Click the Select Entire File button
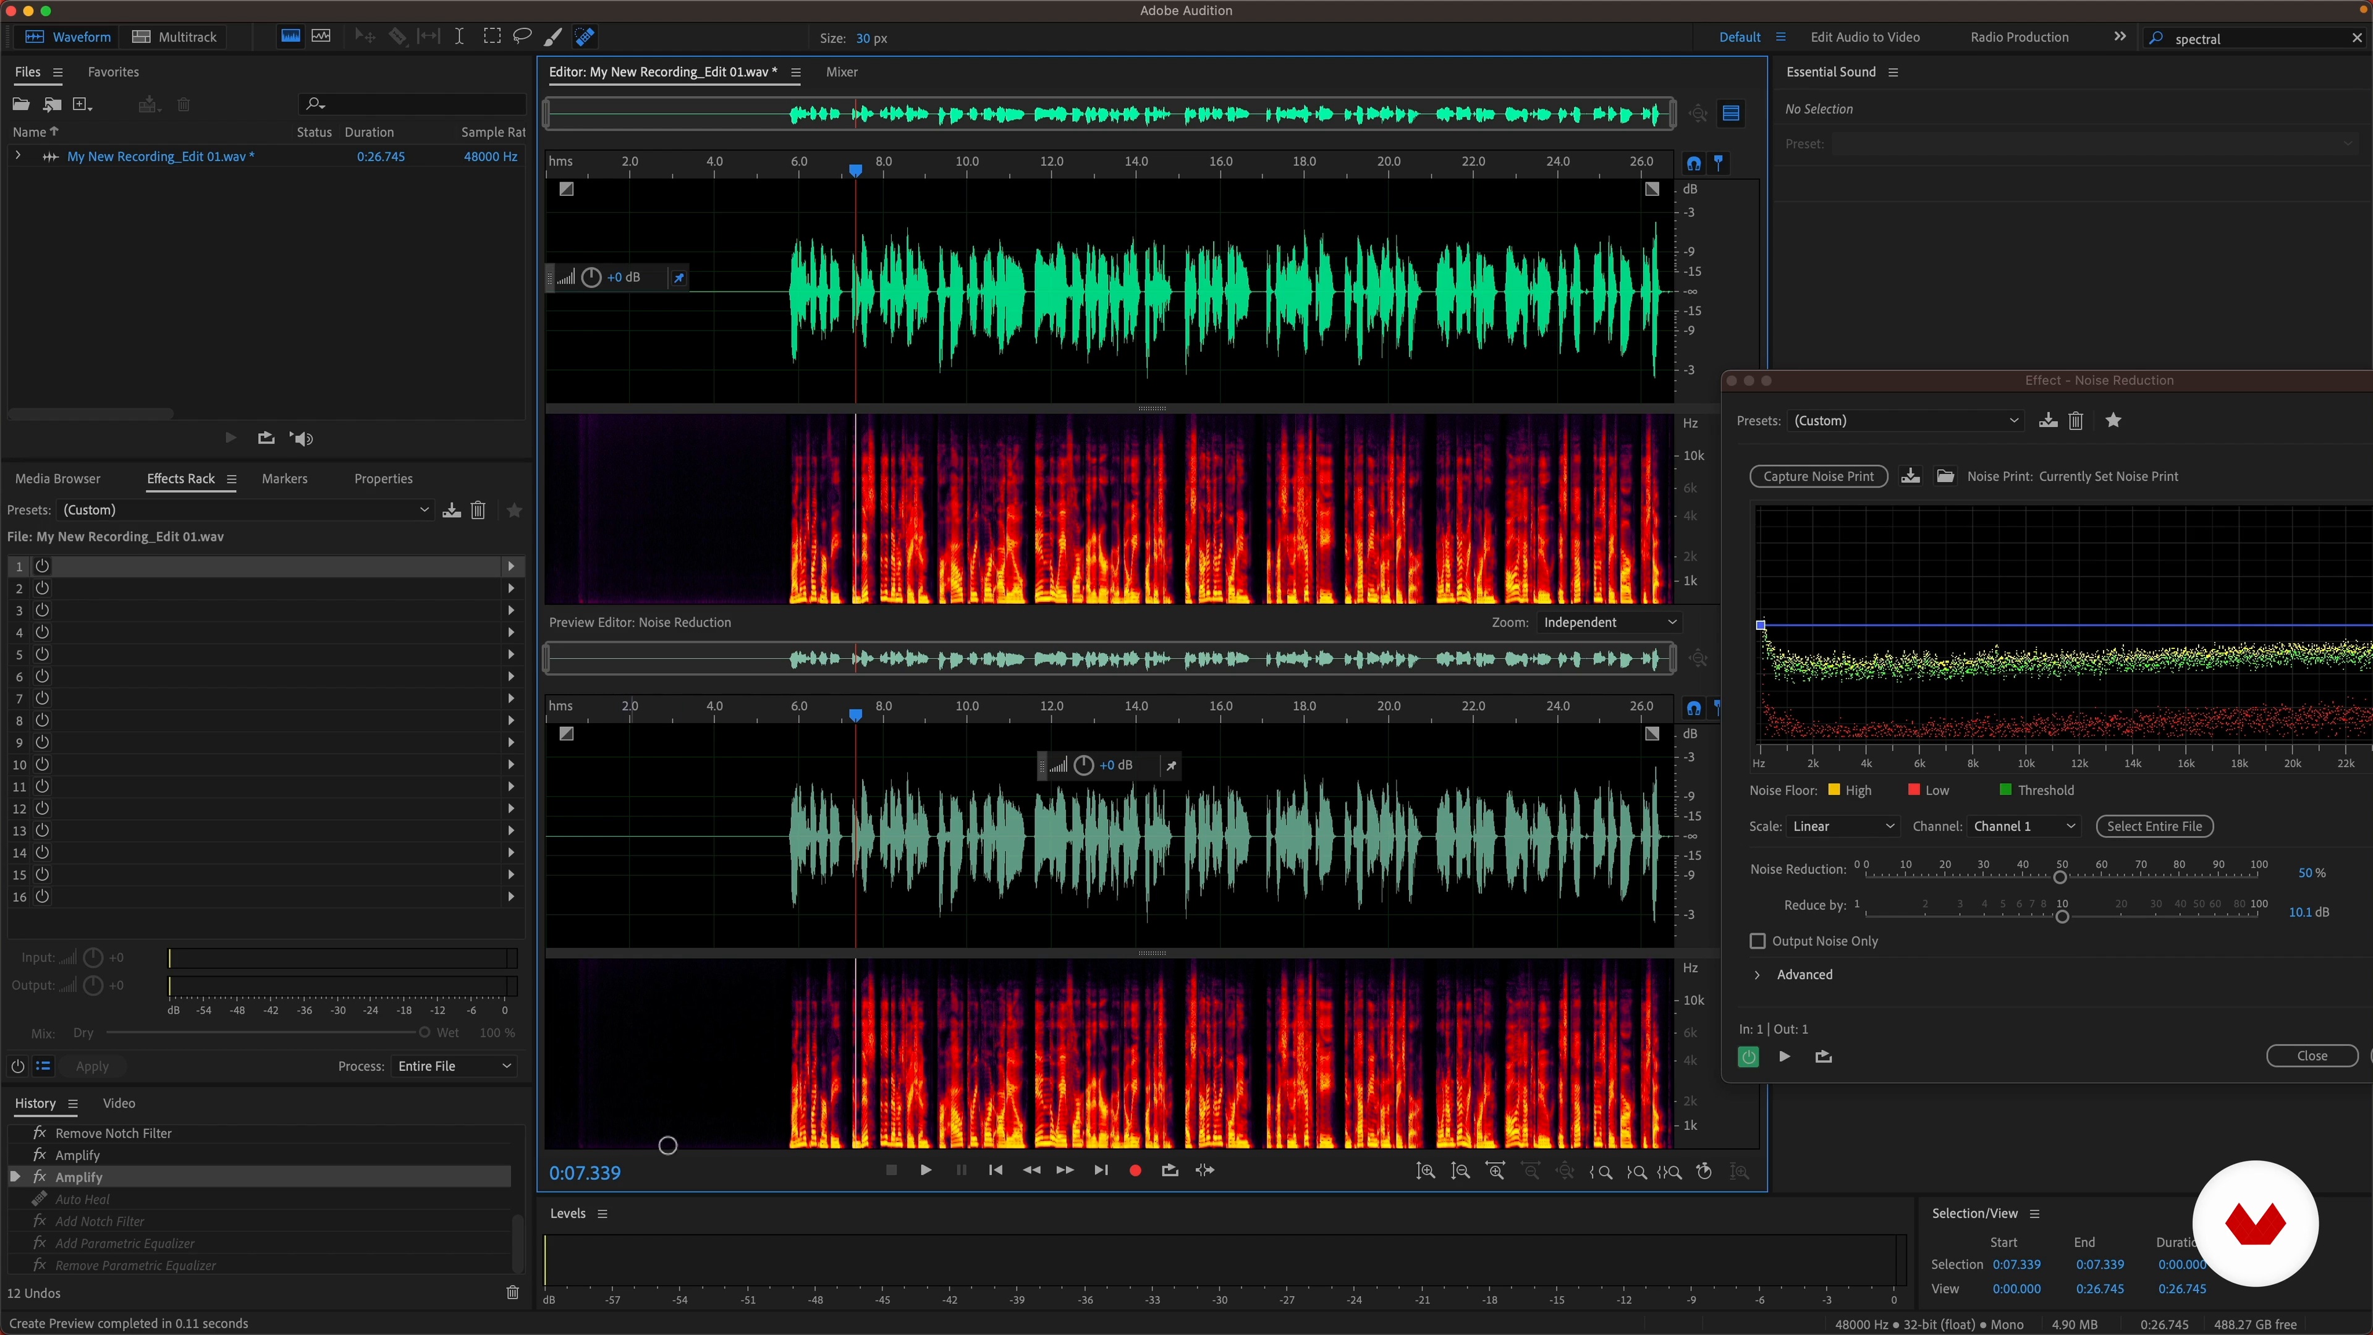 pos(2154,826)
